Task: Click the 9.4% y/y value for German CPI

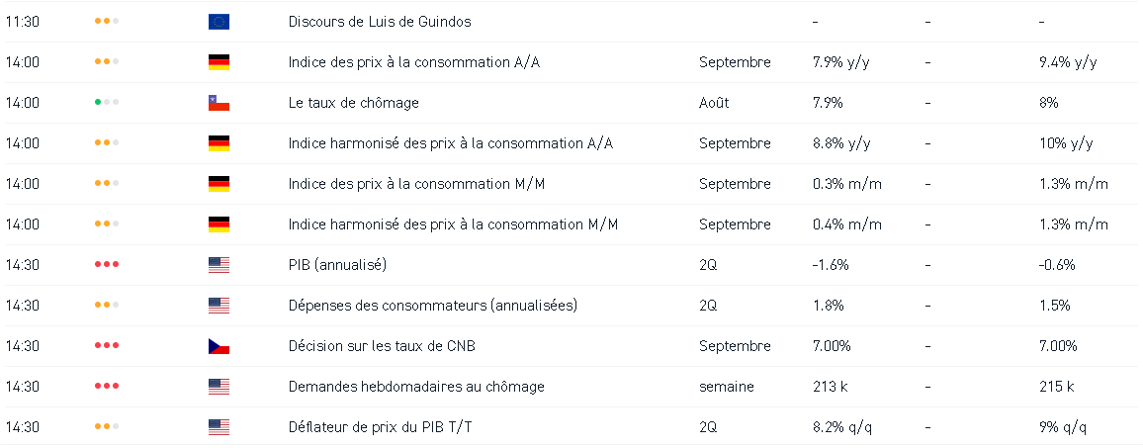Action: point(1068,62)
